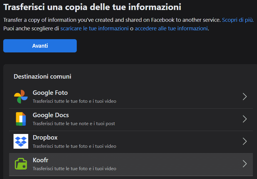Select the 'Google Docs' destination title
The height and width of the screenshot is (179, 257).
coord(51,115)
